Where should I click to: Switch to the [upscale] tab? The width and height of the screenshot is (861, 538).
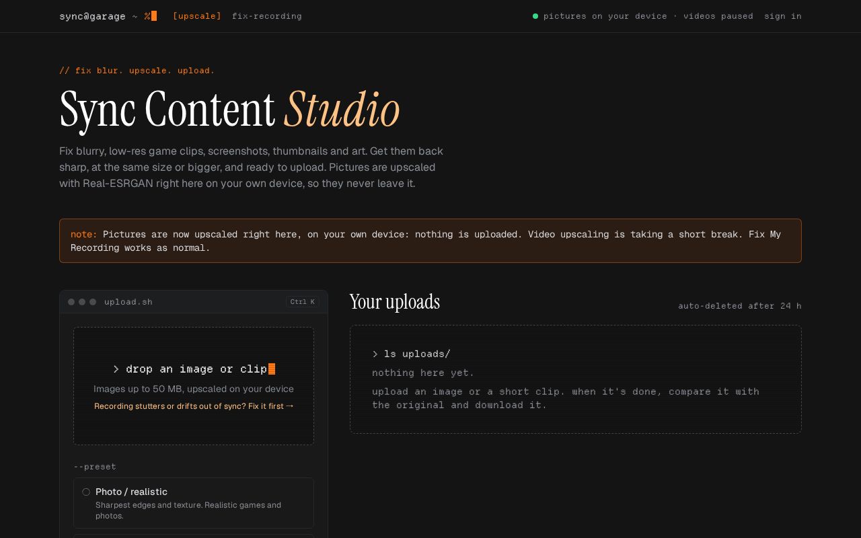click(x=197, y=16)
